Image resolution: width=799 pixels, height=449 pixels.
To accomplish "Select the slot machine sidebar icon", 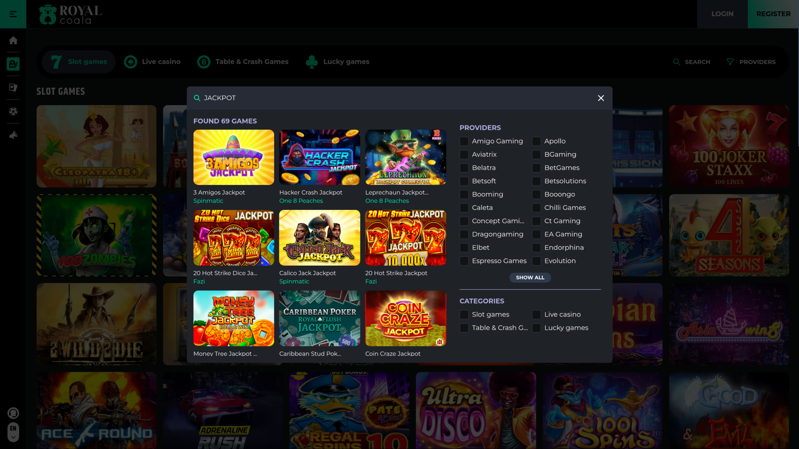I will [x=13, y=64].
